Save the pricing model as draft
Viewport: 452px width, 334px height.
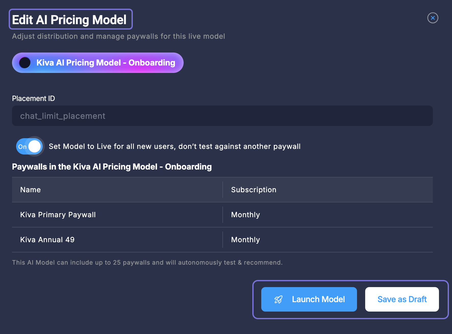[402, 299]
